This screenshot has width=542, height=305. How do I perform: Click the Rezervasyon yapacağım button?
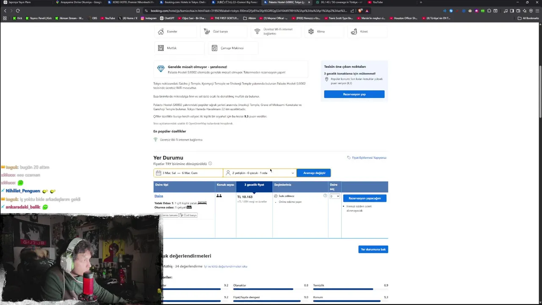tap(365, 198)
